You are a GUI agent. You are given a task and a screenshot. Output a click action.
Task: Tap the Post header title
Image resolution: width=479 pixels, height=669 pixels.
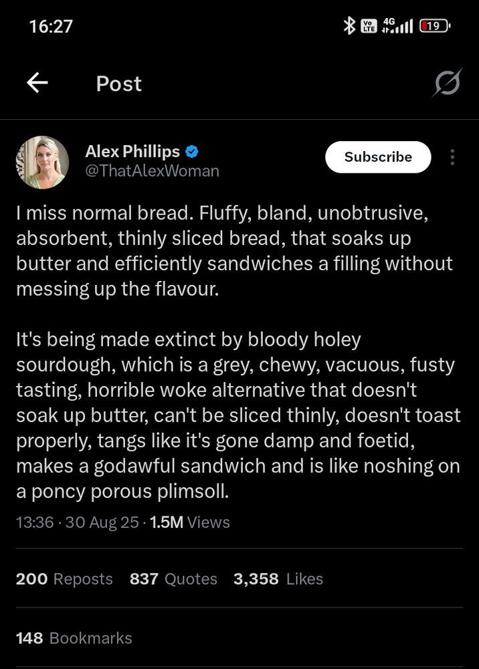click(x=119, y=84)
